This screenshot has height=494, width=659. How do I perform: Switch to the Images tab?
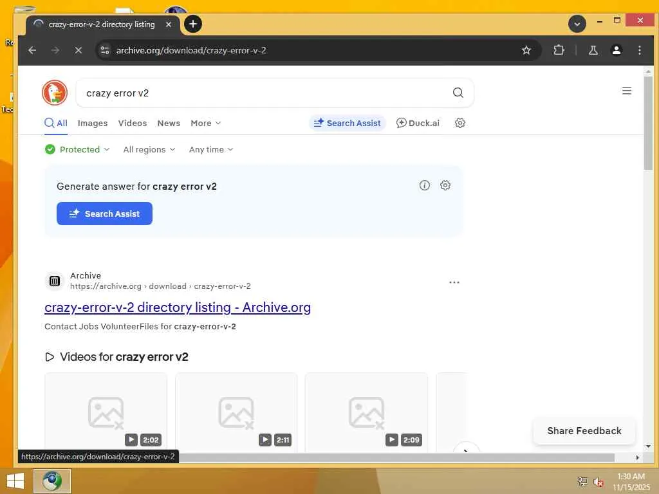[x=93, y=123]
